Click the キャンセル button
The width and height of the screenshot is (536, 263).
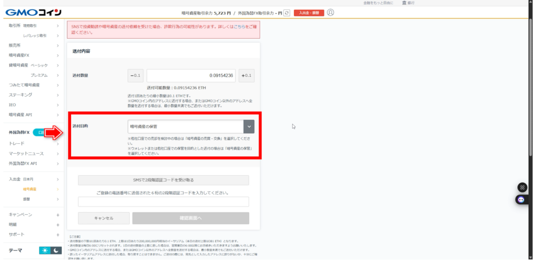click(104, 218)
